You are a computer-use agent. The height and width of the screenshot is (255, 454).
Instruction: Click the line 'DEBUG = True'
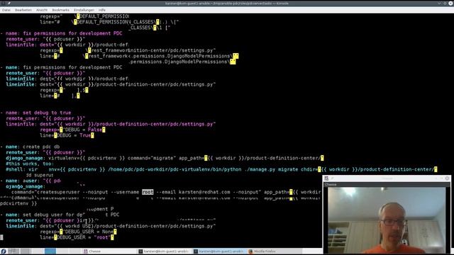67,135
